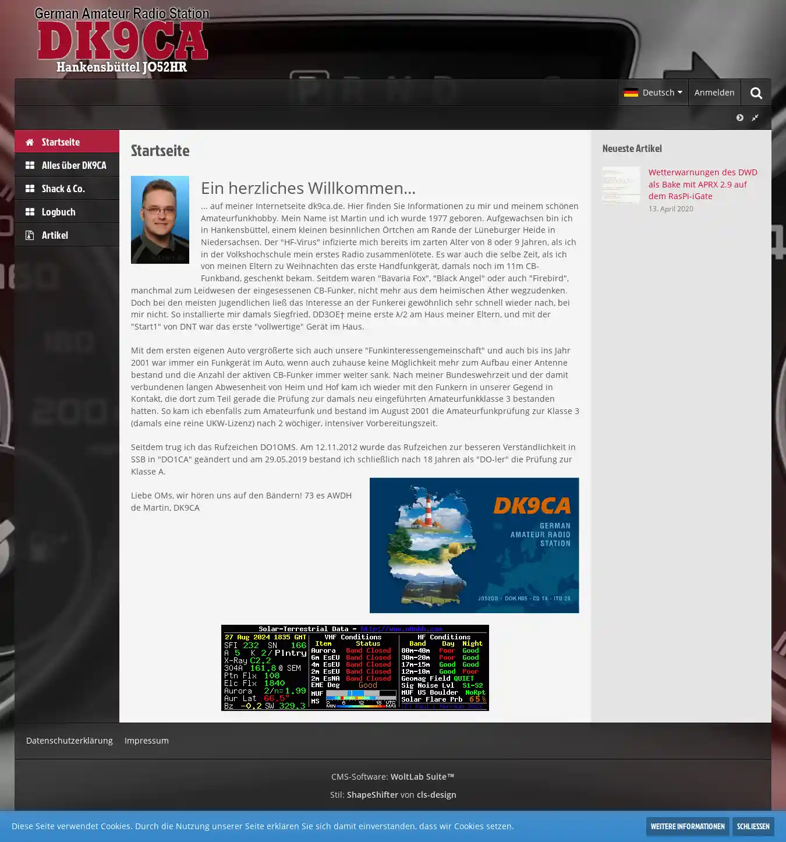Click the icon next to Alles über DK9CA
The height and width of the screenshot is (842, 786).
coord(30,165)
